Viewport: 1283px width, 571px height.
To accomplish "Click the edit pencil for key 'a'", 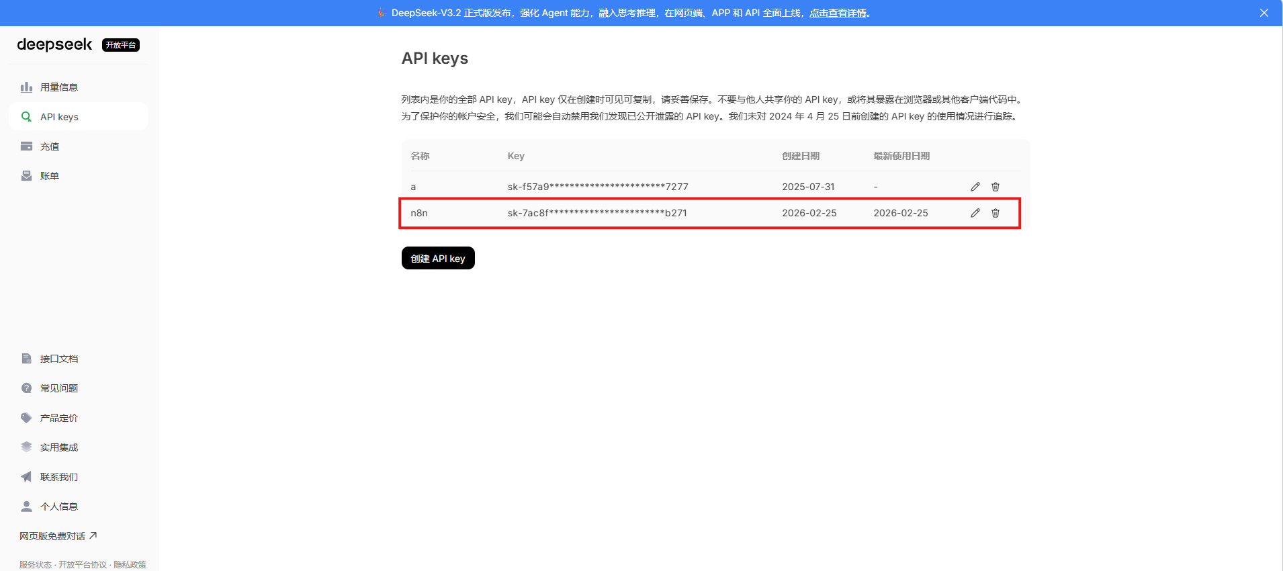I will (x=975, y=187).
